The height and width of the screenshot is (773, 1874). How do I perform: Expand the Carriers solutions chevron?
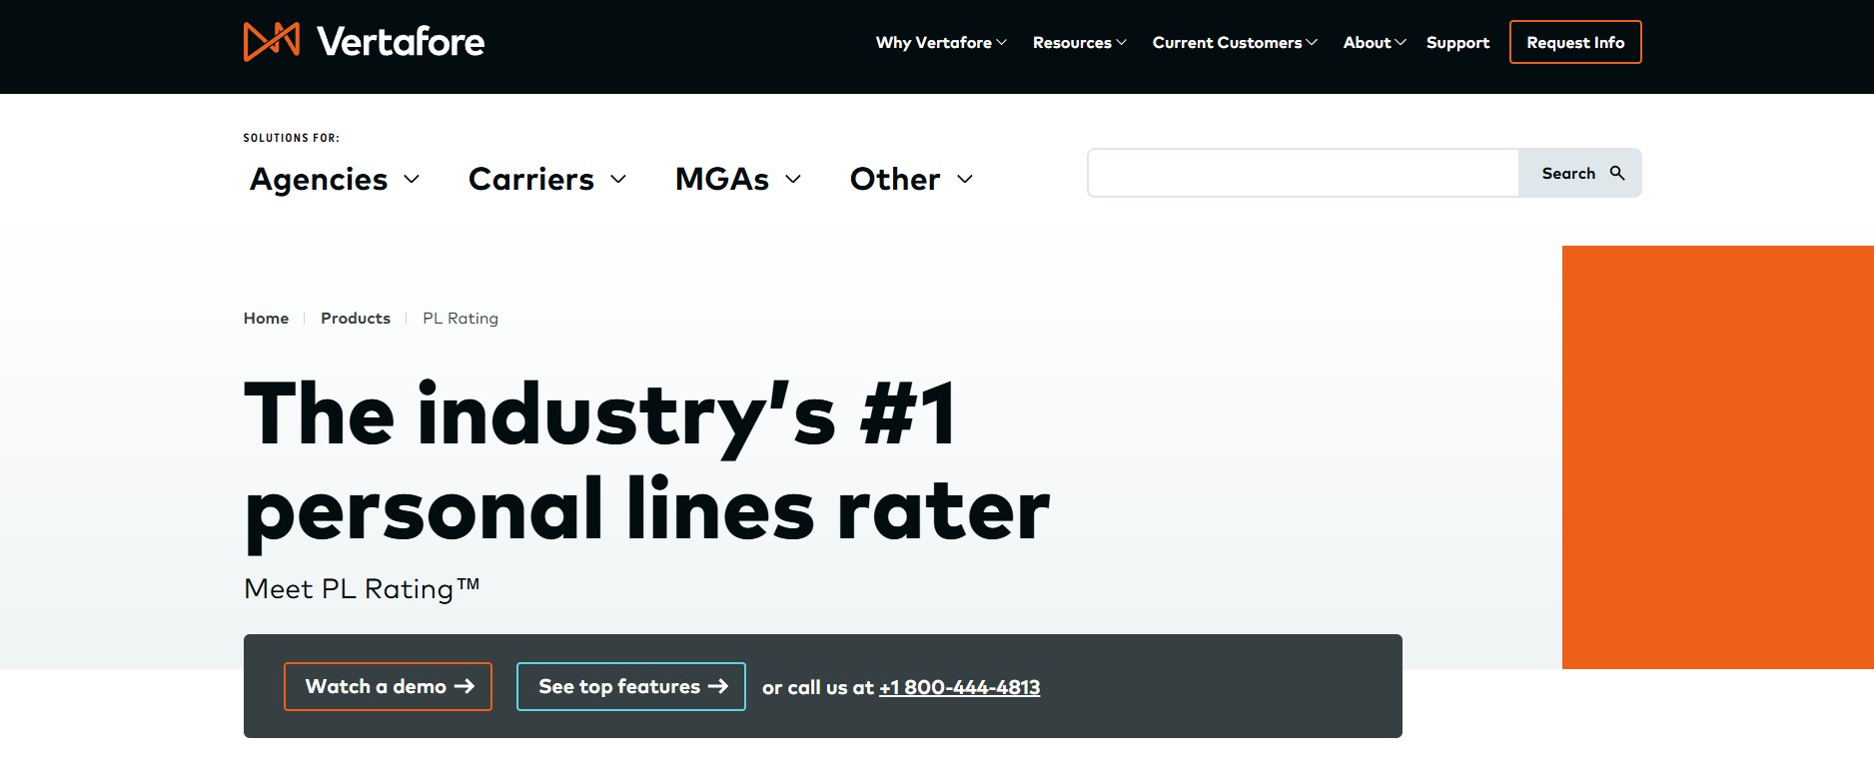click(618, 180)
